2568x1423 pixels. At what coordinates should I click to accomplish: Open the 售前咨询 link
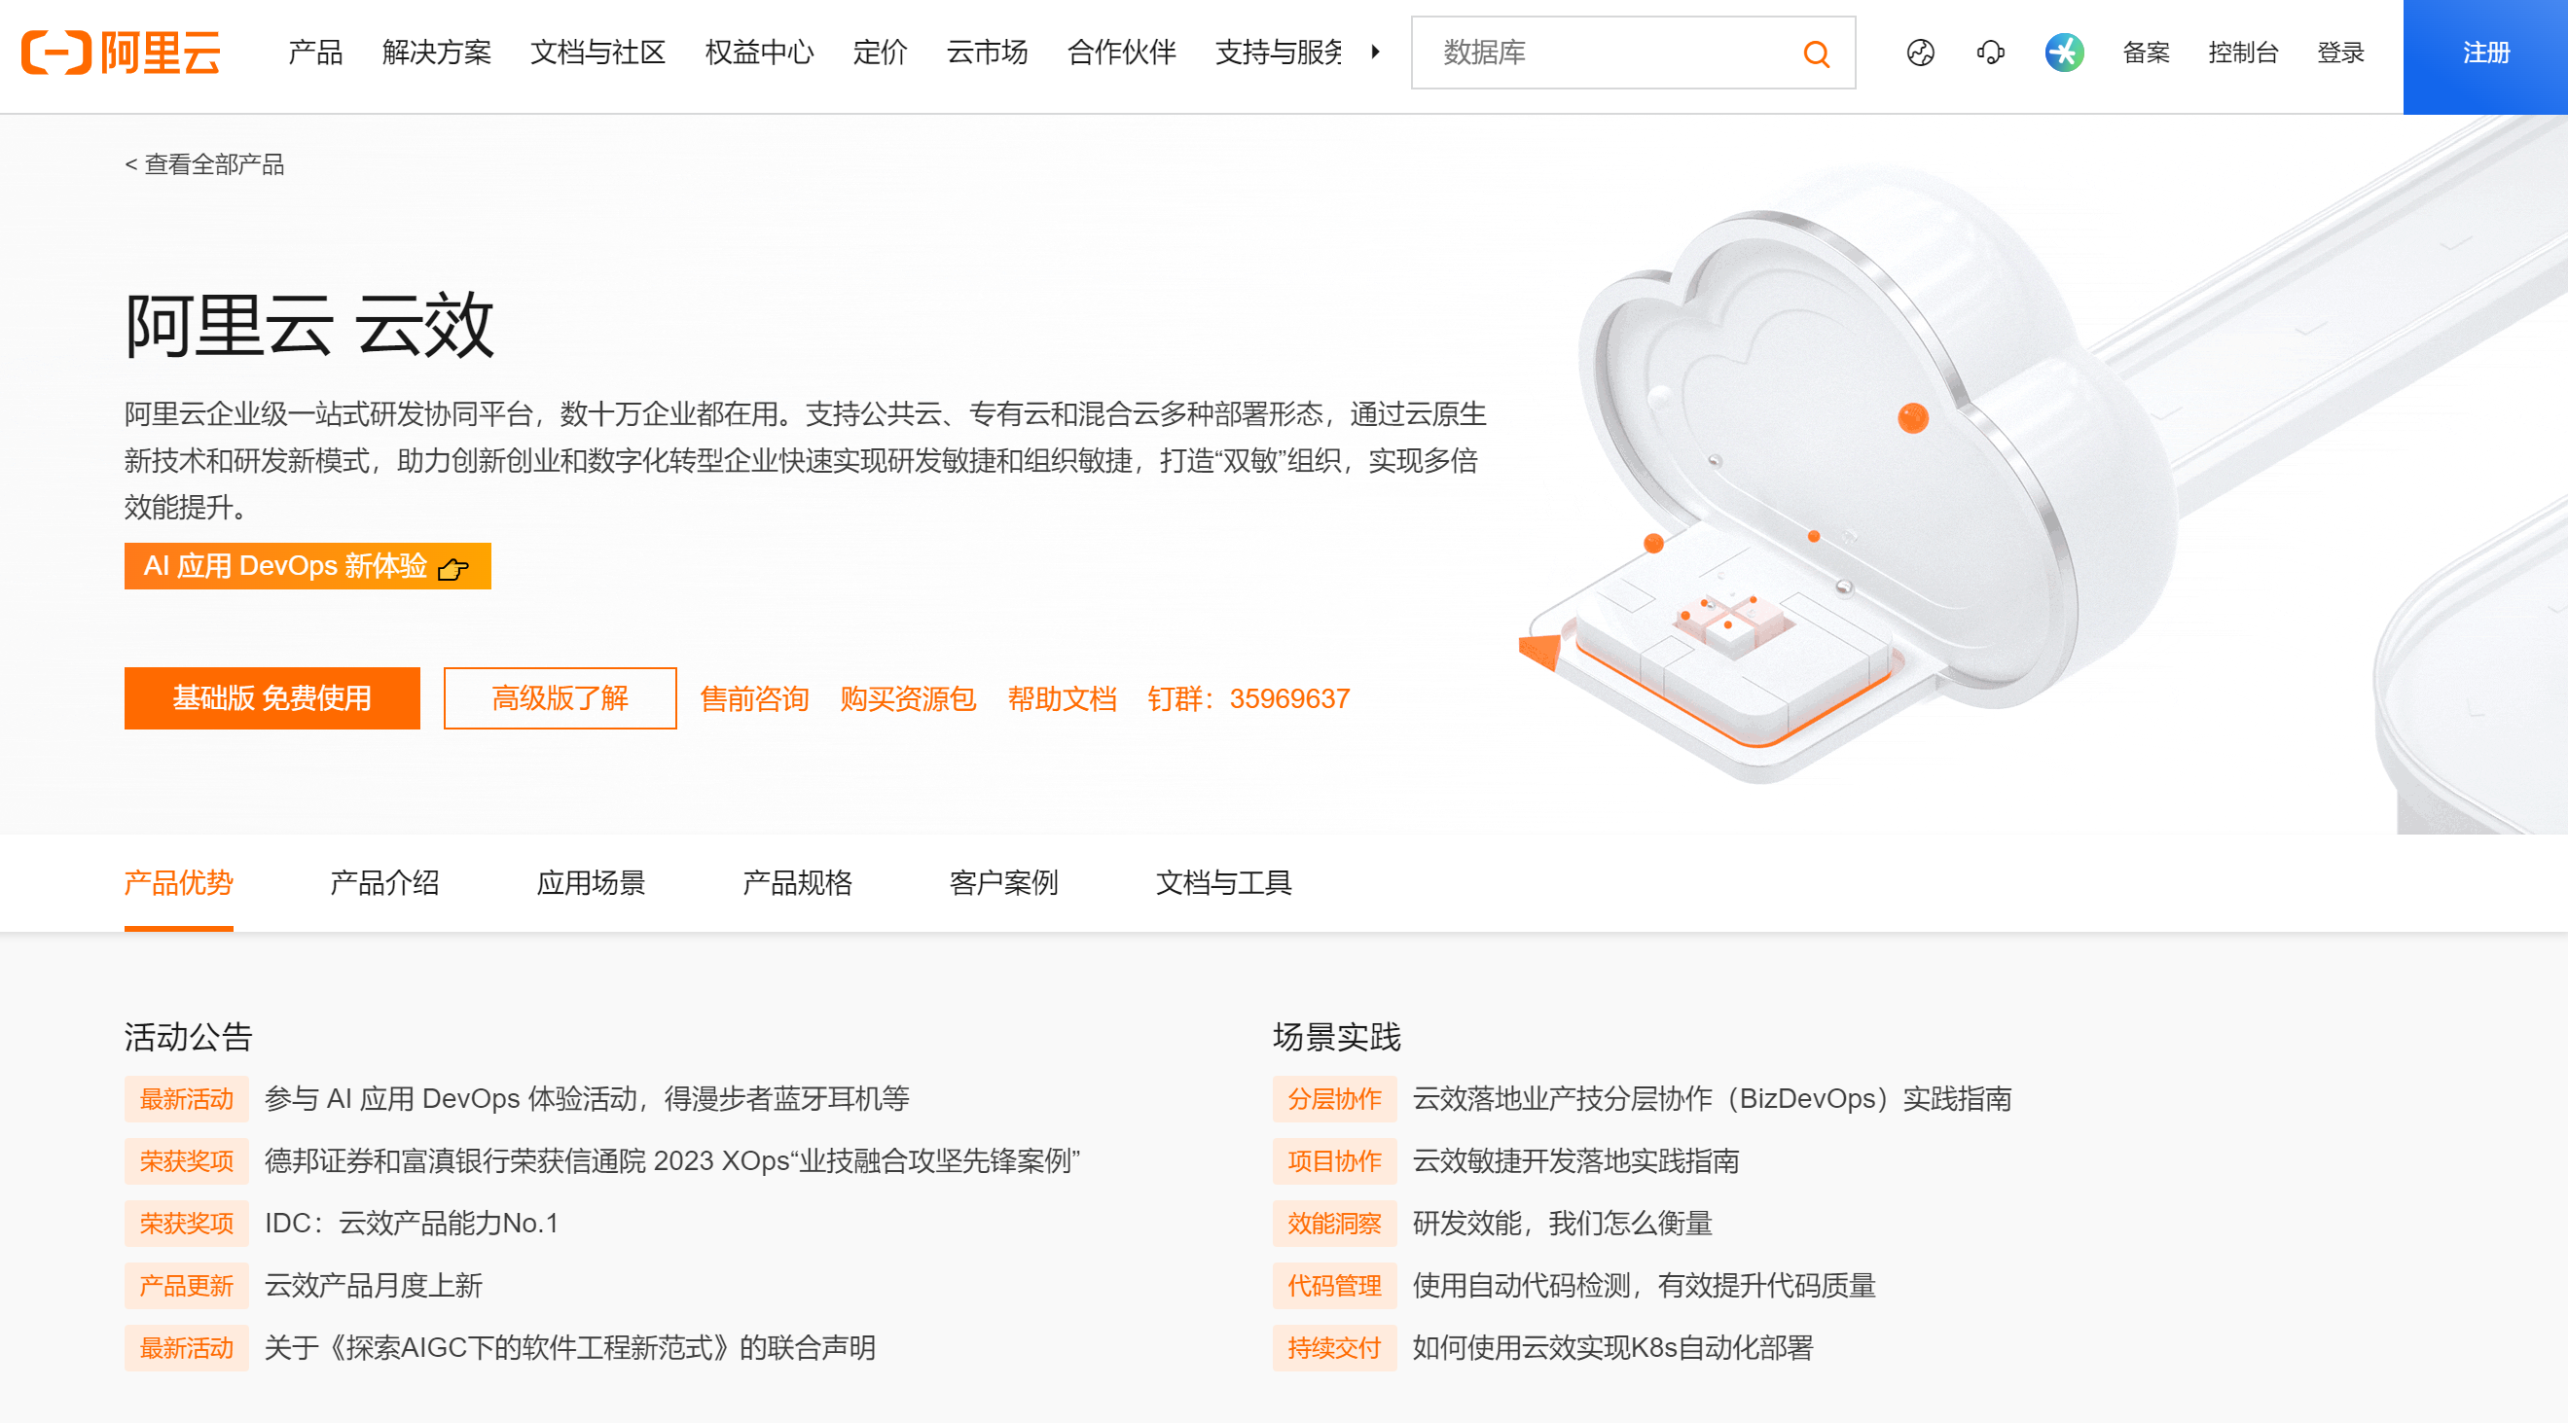click(753, 698)
